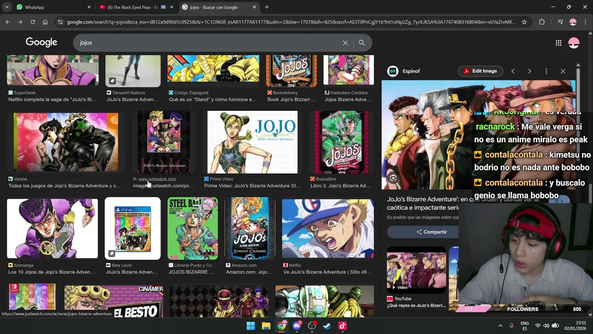Click the Bookdelivery Book JoJo's caption
593x334 pixels.
point(291,99)
